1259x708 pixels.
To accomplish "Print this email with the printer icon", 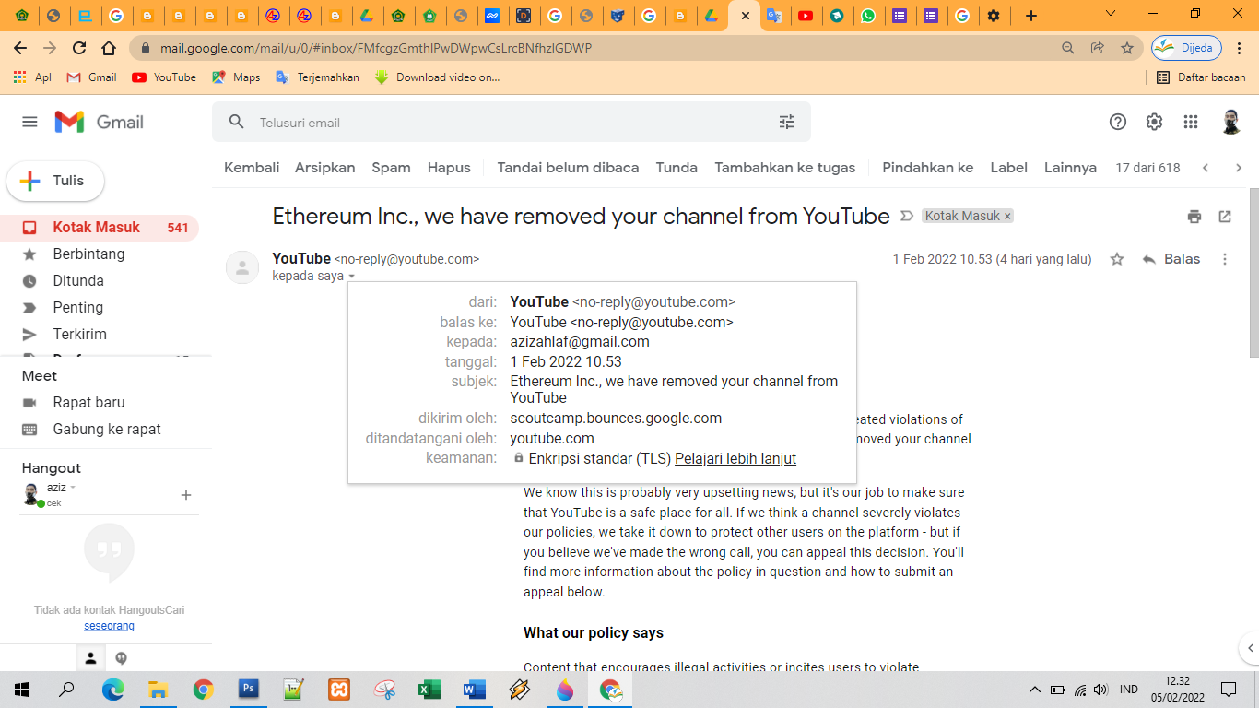I will click(x=1194, y=217).
